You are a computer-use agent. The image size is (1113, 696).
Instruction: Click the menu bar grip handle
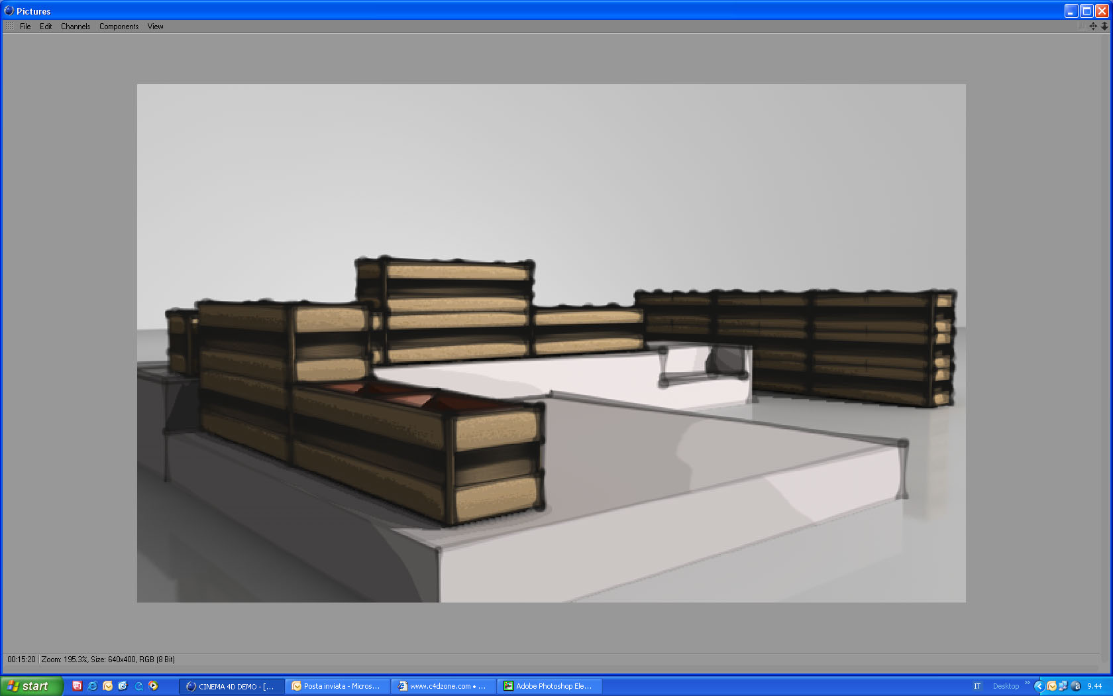[9, 27]
